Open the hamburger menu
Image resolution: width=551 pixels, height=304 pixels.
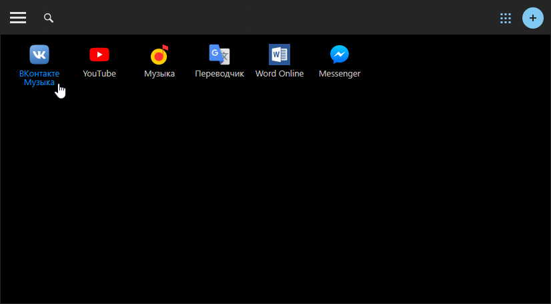tap(18, 17)
